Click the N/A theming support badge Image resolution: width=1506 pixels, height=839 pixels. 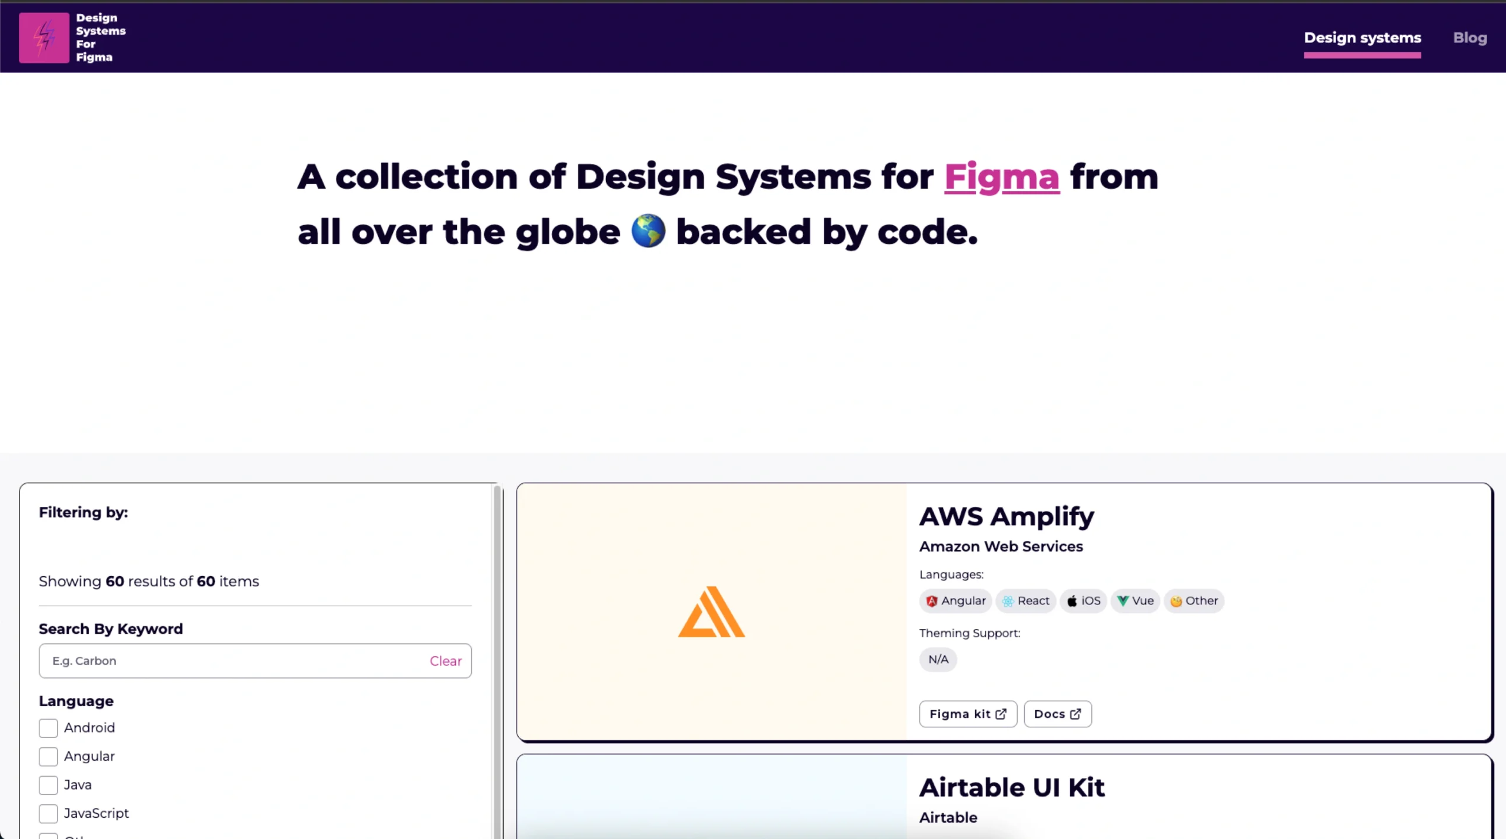coord(938,660)
